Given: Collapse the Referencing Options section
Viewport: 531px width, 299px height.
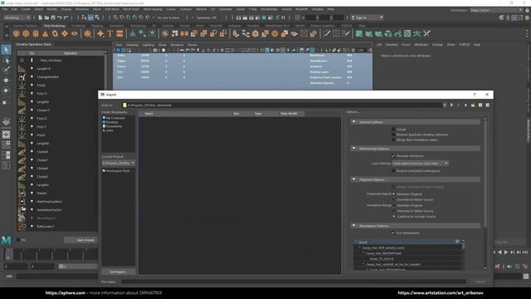Looking at the screenshot, I should 354,149.
